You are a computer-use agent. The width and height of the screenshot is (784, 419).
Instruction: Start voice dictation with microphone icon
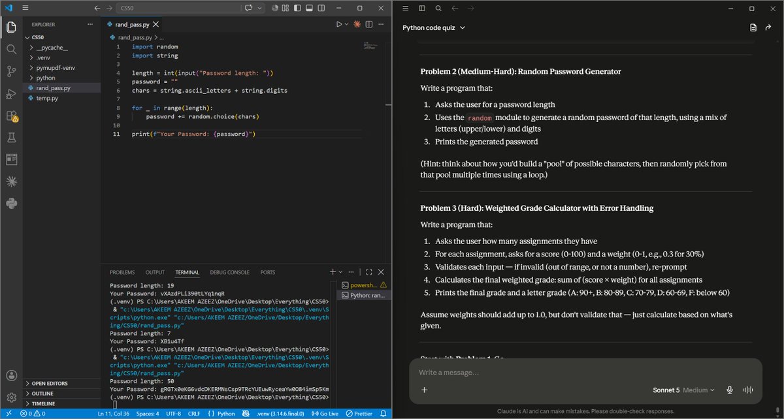(729, 390)
